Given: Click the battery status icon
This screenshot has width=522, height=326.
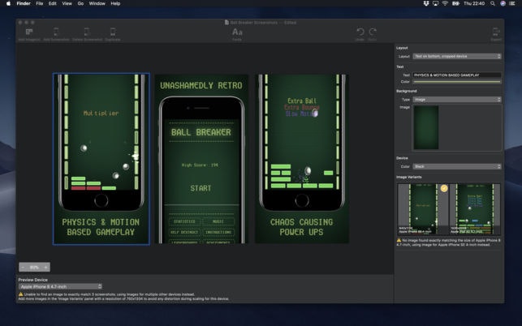Looking at the screenshot, I should coord(455,3).
